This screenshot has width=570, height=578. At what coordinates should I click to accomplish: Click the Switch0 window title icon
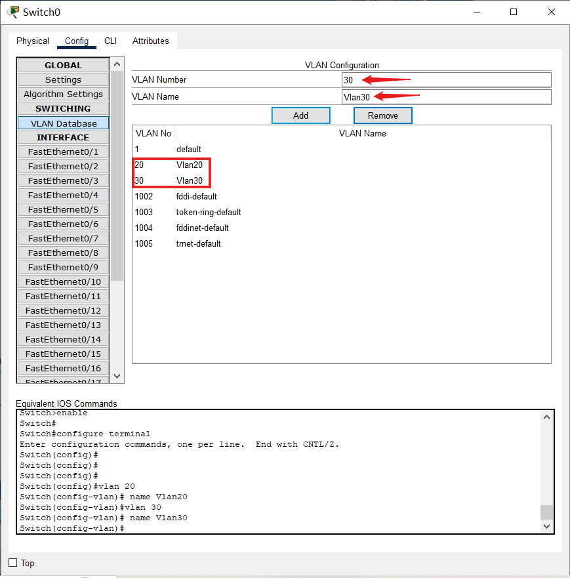click(12, 12)
